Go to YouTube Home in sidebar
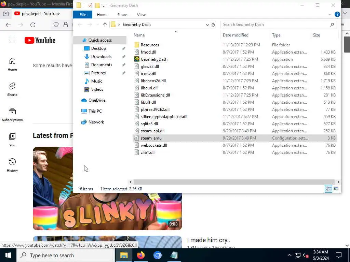The width and height of the screenshot is (350, 262). click(x=12, y=64)
